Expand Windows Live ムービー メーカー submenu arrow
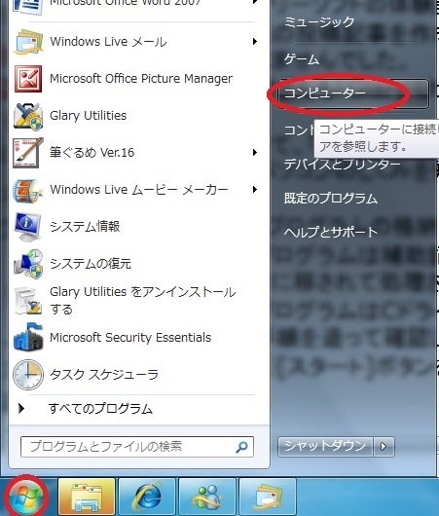This screenshot has width=439, height=516. 254,189
